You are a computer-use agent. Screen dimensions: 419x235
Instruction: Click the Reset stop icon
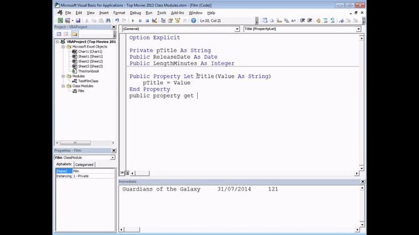147,20
